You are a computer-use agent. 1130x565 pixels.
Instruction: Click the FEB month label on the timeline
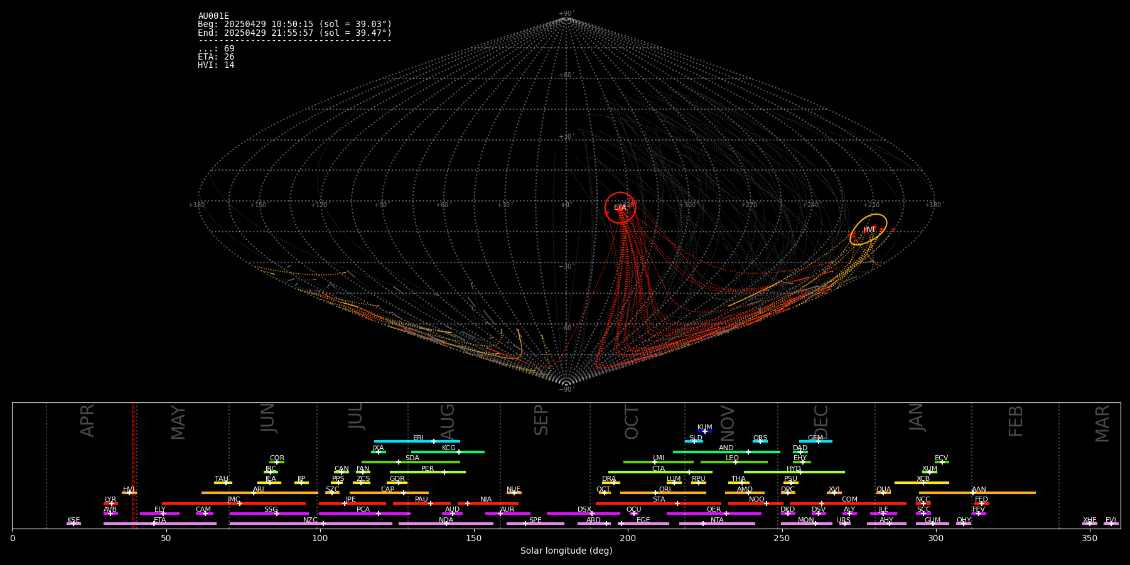pos(1016,421)
